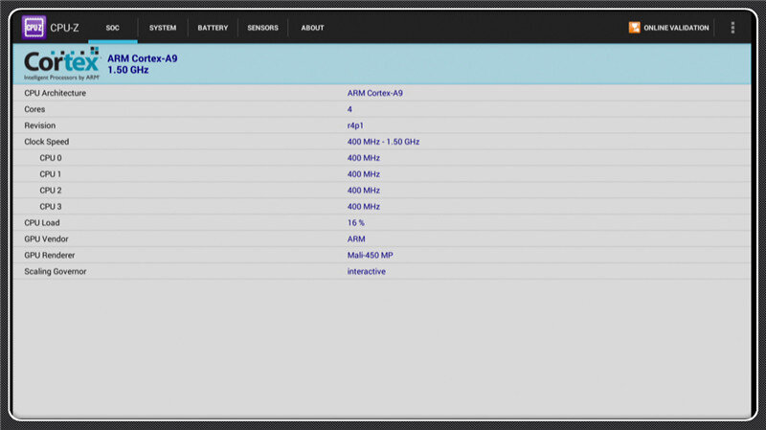Click the Scaling Governor value 'interactive'
The height and width of the screenshot is (430, 766).
tap(366, 271)
